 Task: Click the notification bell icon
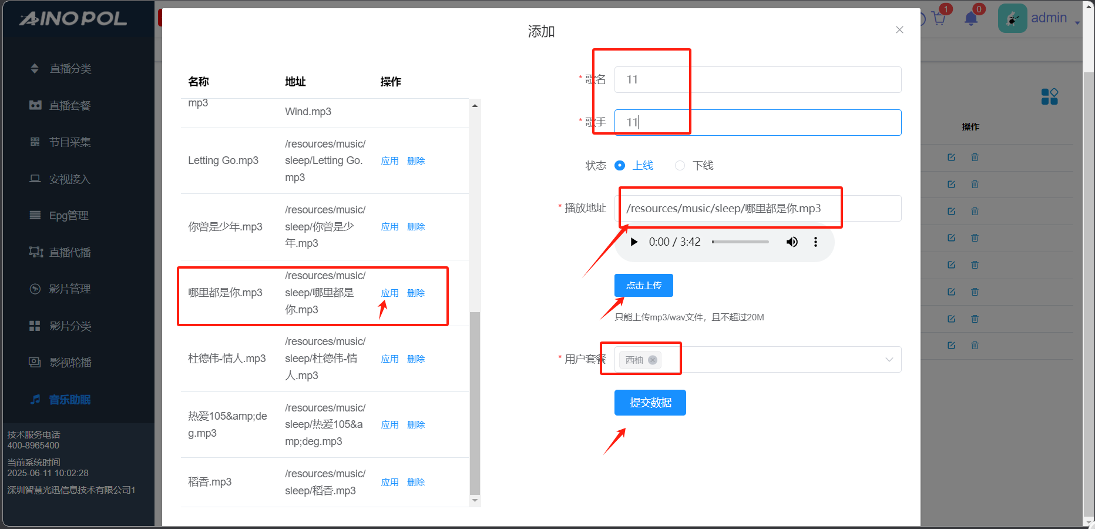pos(971,19)
